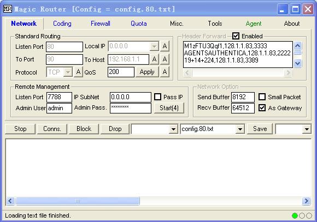Click green status indicator light
The height and width of the screenshot is (222, 317).
295,216
